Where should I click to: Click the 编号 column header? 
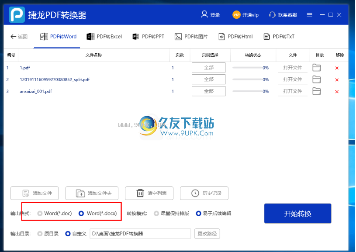coord(11,55)
